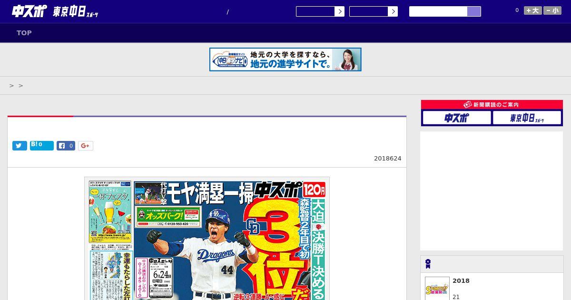Increase font size with +大 button
The height and width of the screenshot is (300, 571).
click(x=533, y=10)
